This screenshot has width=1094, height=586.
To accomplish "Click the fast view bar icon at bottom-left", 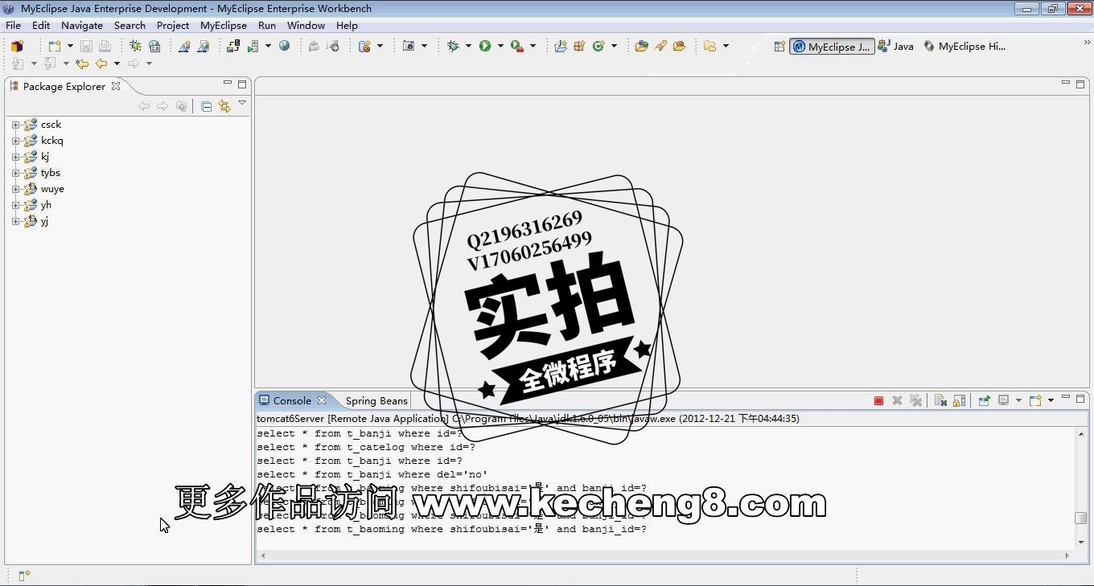I will (23, 575).
